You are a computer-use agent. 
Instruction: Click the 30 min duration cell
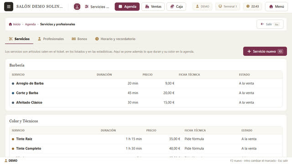click(133, 102)
